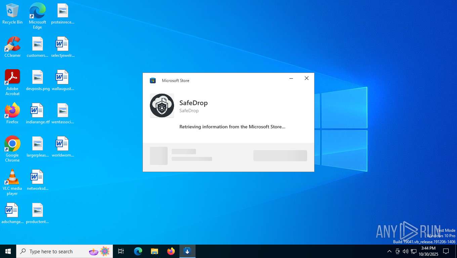This screenshot has width=457, height=258.
Task: Open the Recycle Bin desktop icon
Action: pos(12,14)
